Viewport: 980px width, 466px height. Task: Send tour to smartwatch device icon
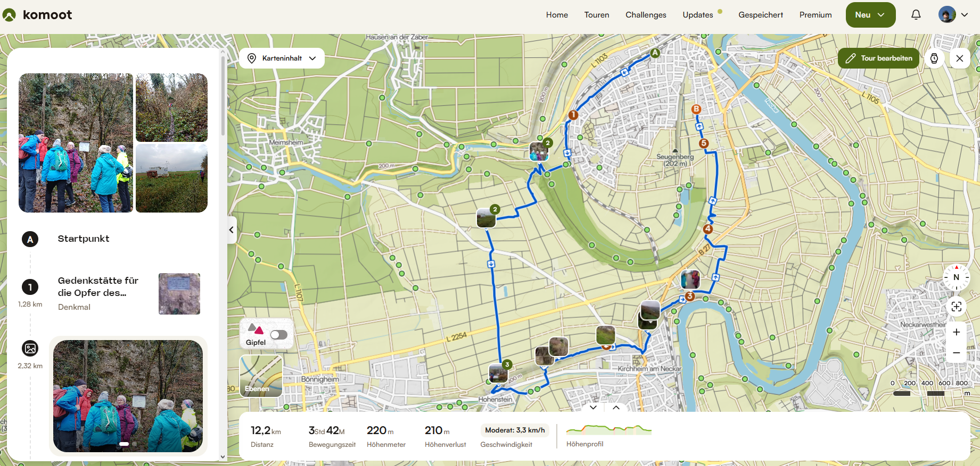(934, 58)
